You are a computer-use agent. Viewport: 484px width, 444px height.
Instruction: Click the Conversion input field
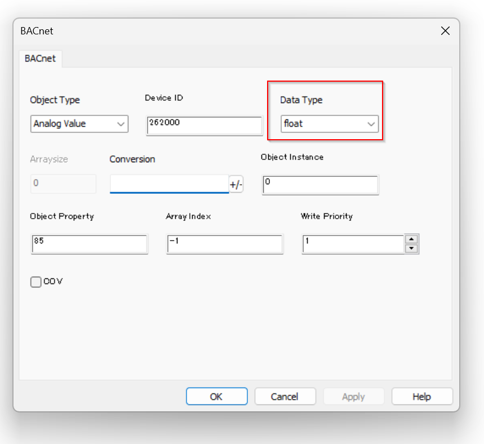169,184
